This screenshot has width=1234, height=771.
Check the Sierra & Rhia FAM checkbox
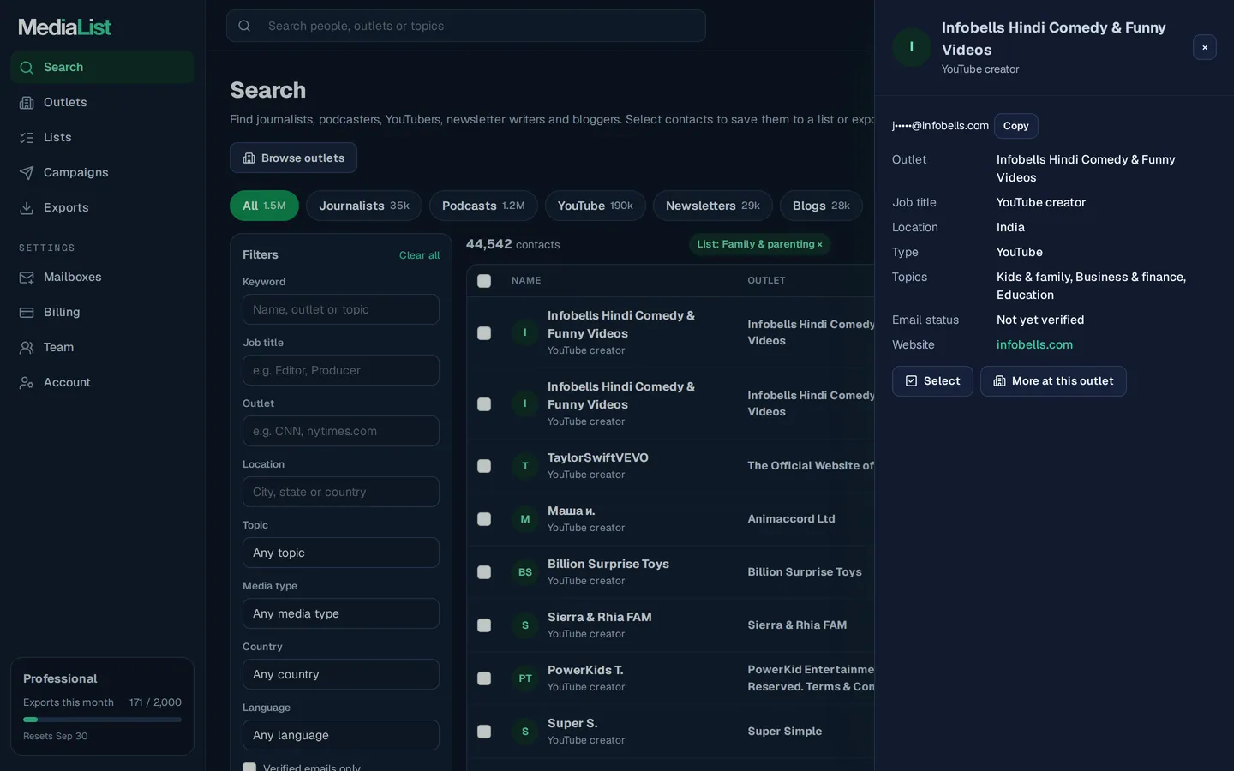pyautogui.click(x=484, y=625)
